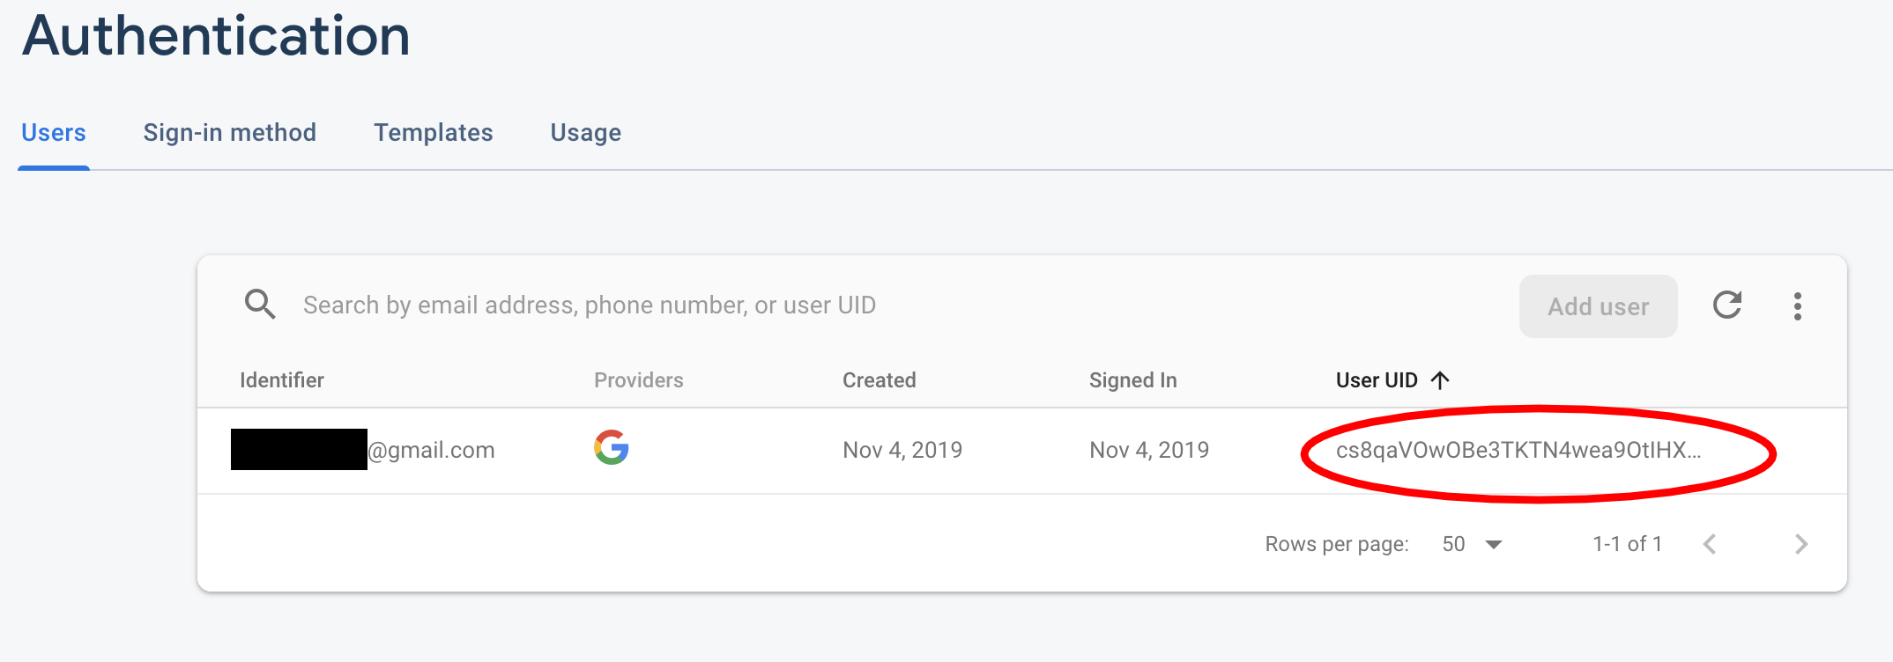This screenshot has height=662, width=1893.
Task: Click the Created column header
Action: [x=878, y=379]
